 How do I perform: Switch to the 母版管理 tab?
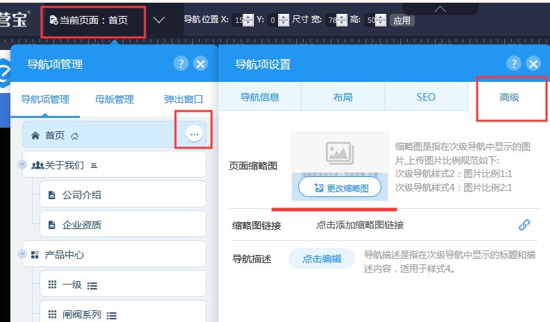click(114, 99)
